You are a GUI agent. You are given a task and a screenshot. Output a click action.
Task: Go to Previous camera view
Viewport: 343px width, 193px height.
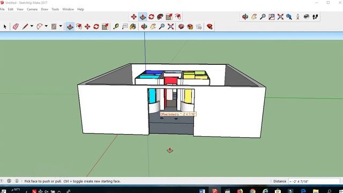pos(289,17)
